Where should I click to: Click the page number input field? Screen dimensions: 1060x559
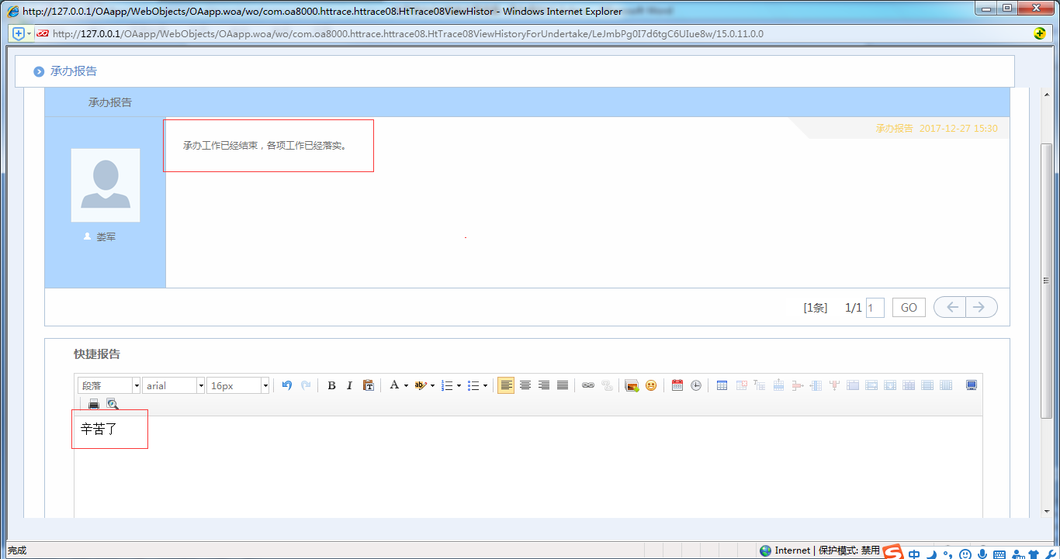(x=875, y=308)
